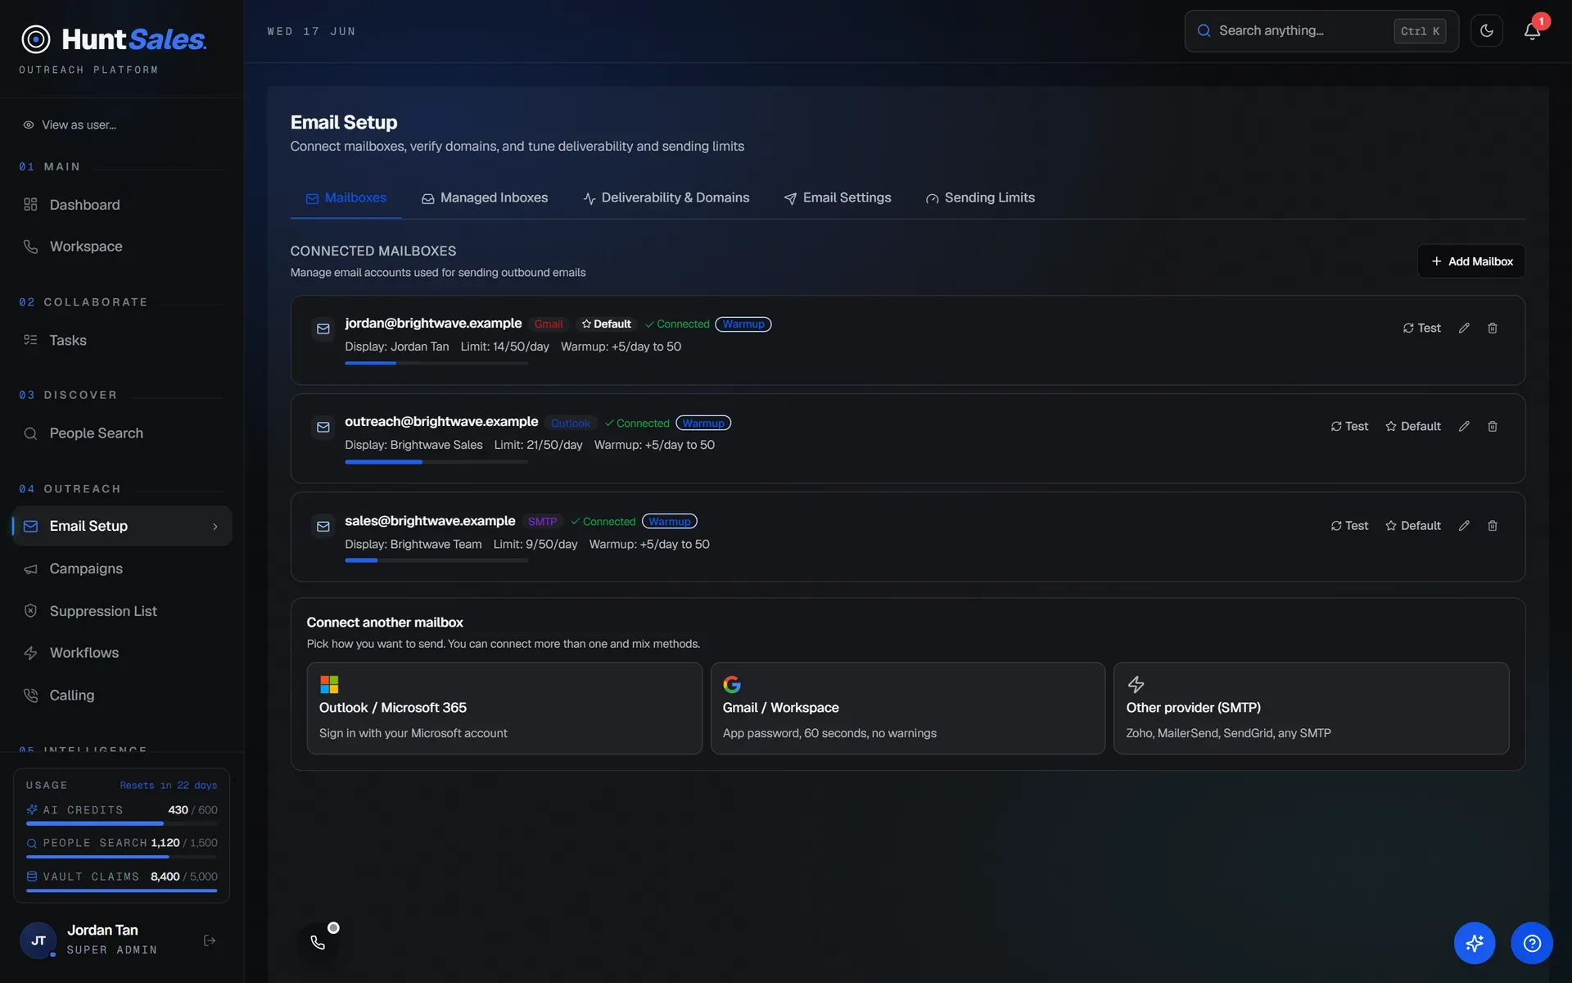Screen dimensions: 1572x983
Task: Open Workspace in sidebar
Action: (x=121, y=247)
